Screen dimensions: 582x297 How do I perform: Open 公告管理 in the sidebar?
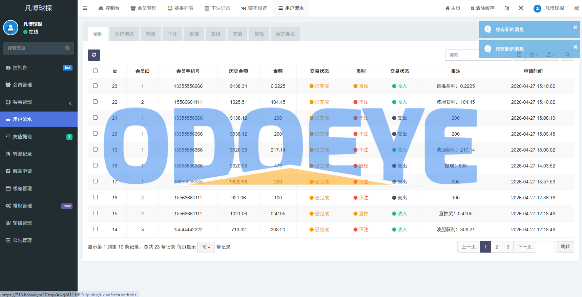(39, 240)
